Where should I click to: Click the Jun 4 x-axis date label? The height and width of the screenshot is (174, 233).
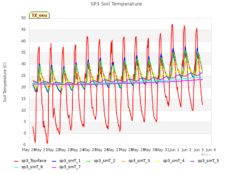(211, 150)
